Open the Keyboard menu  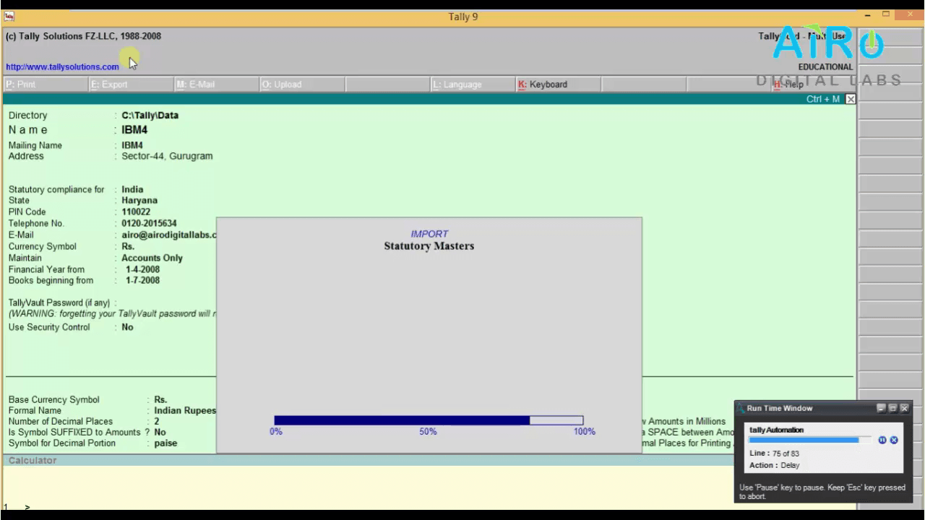pyautogui.click(x=543, y=84)
